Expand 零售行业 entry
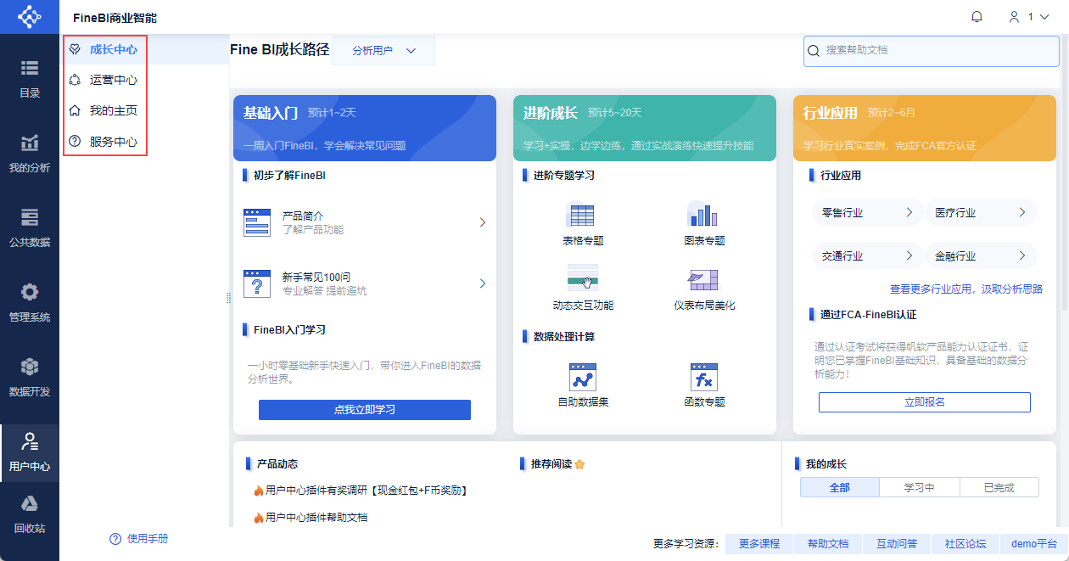Image resolution: width=1069 pixels, height=561 pixels. 867,212
